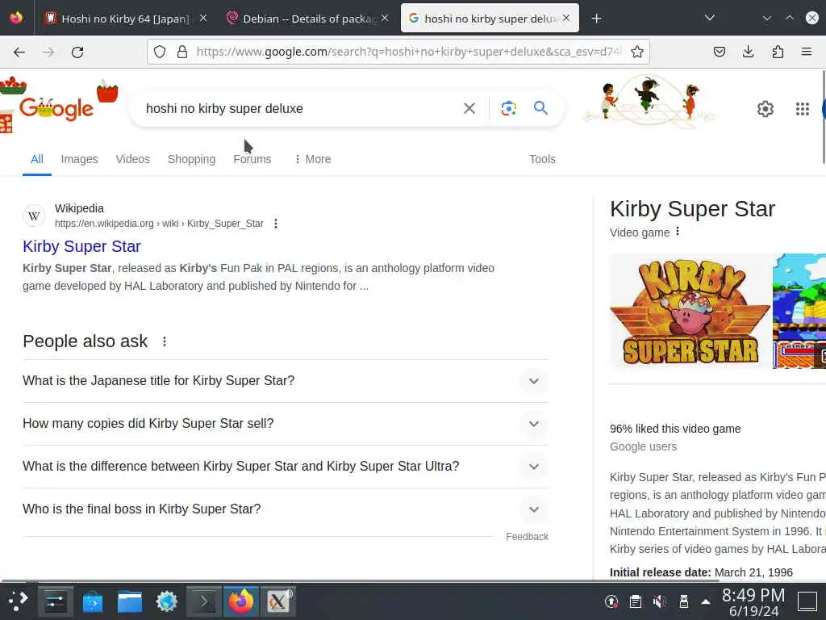Show hidden system tray icons
The width and height of the screenshot is (826, 620).
click(706, 601)
